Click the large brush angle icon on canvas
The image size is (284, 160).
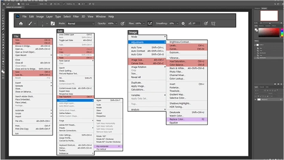190,23
